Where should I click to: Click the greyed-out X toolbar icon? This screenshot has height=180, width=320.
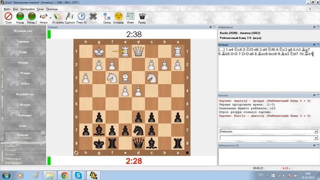point(93,16)
